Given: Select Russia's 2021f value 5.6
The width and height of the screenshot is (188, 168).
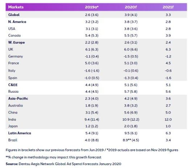Looking at the screenshot, I should point(168,92).
